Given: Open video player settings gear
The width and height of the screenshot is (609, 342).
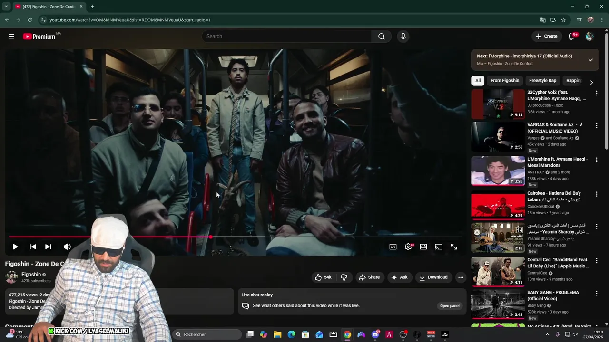Looking at the screenshot, I should click(408, 247).
